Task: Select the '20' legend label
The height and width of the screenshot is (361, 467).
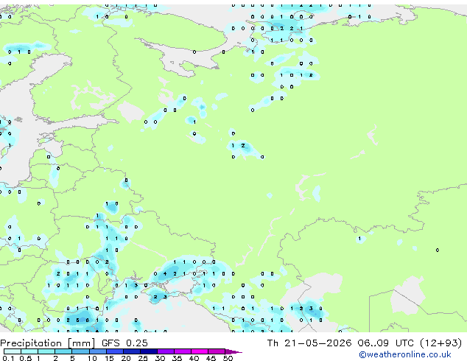Action: [126, 358]
